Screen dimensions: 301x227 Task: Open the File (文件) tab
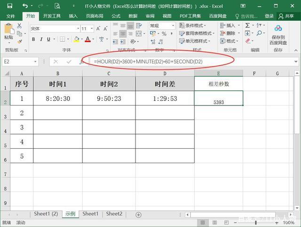(x=10, y=16)
